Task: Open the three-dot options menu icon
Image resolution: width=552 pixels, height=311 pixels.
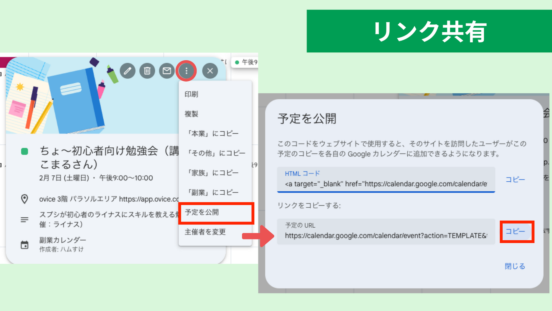Action: (187, 71)
